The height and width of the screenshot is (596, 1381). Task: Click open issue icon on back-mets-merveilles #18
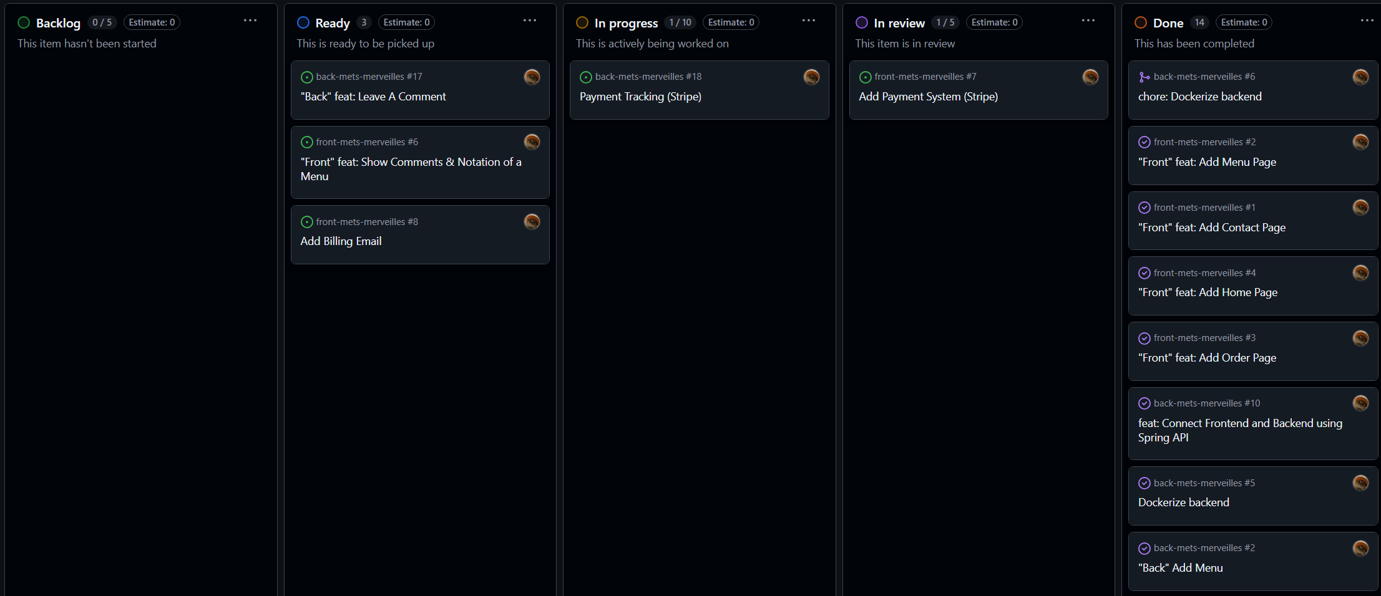pos(586,77)
